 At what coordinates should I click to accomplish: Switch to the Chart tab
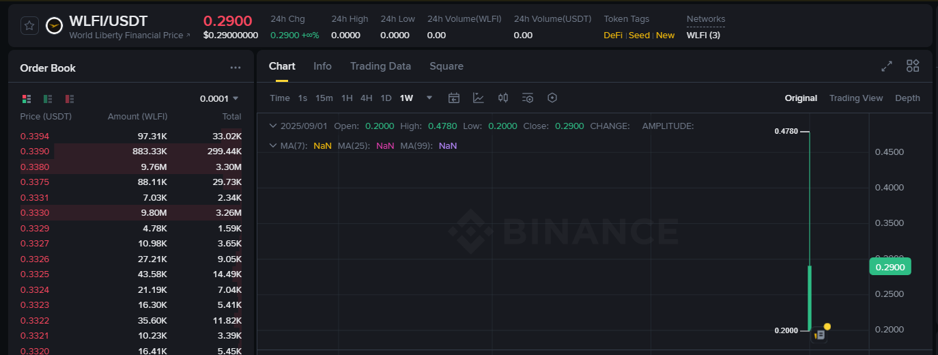tap(282, 66)
